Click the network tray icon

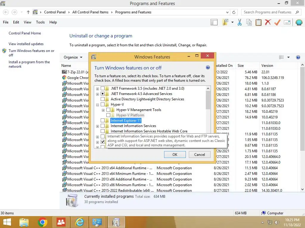click(270, 222)
